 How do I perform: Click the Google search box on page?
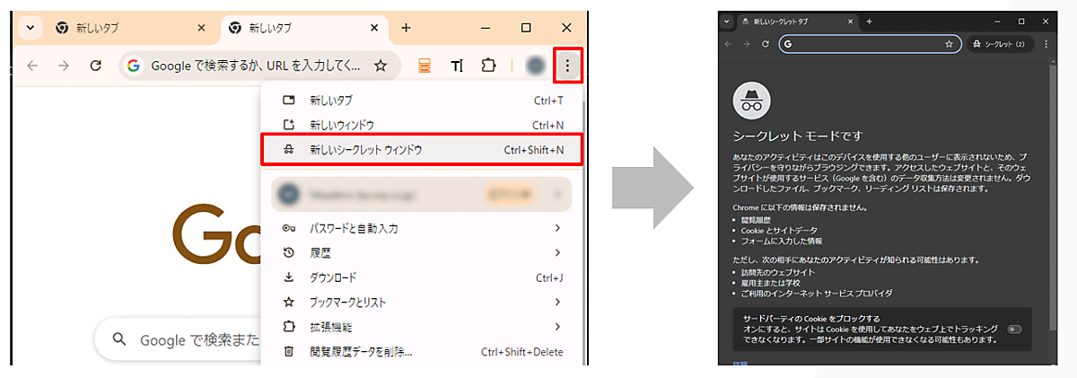(x=178, y=339)
